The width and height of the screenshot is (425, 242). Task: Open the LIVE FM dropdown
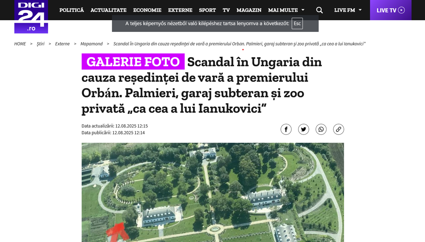348,10
